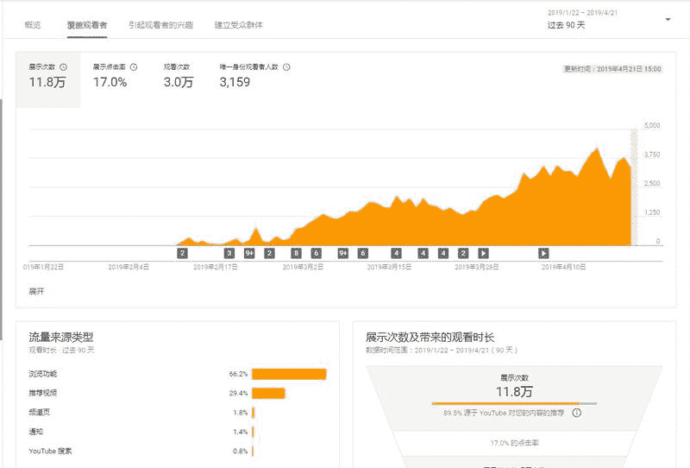Click the info icon beside 展示次数 metric
Image resolution: width=690 pixels, height=468 pixels.
(x=63, y=66)
